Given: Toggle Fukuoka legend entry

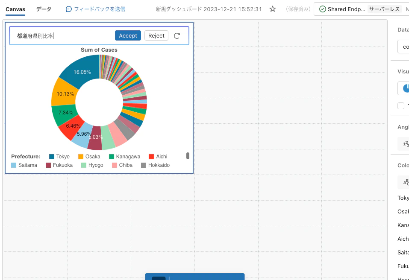Looking at the screenshot, I should (x=59, y=165).
